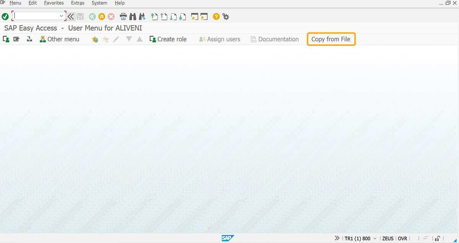This screenshot has height=243, width=459.
Task: Collapse the command field with the double chevron
Action: point(71,16)
